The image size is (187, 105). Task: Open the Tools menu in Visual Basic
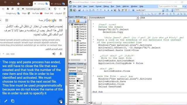click(118, 6)
